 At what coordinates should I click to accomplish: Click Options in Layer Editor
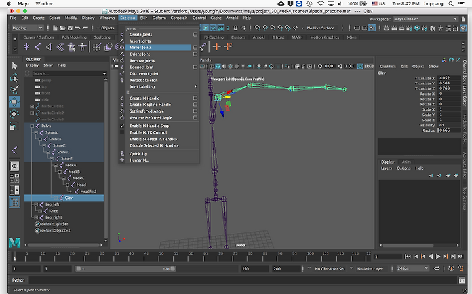403,168
